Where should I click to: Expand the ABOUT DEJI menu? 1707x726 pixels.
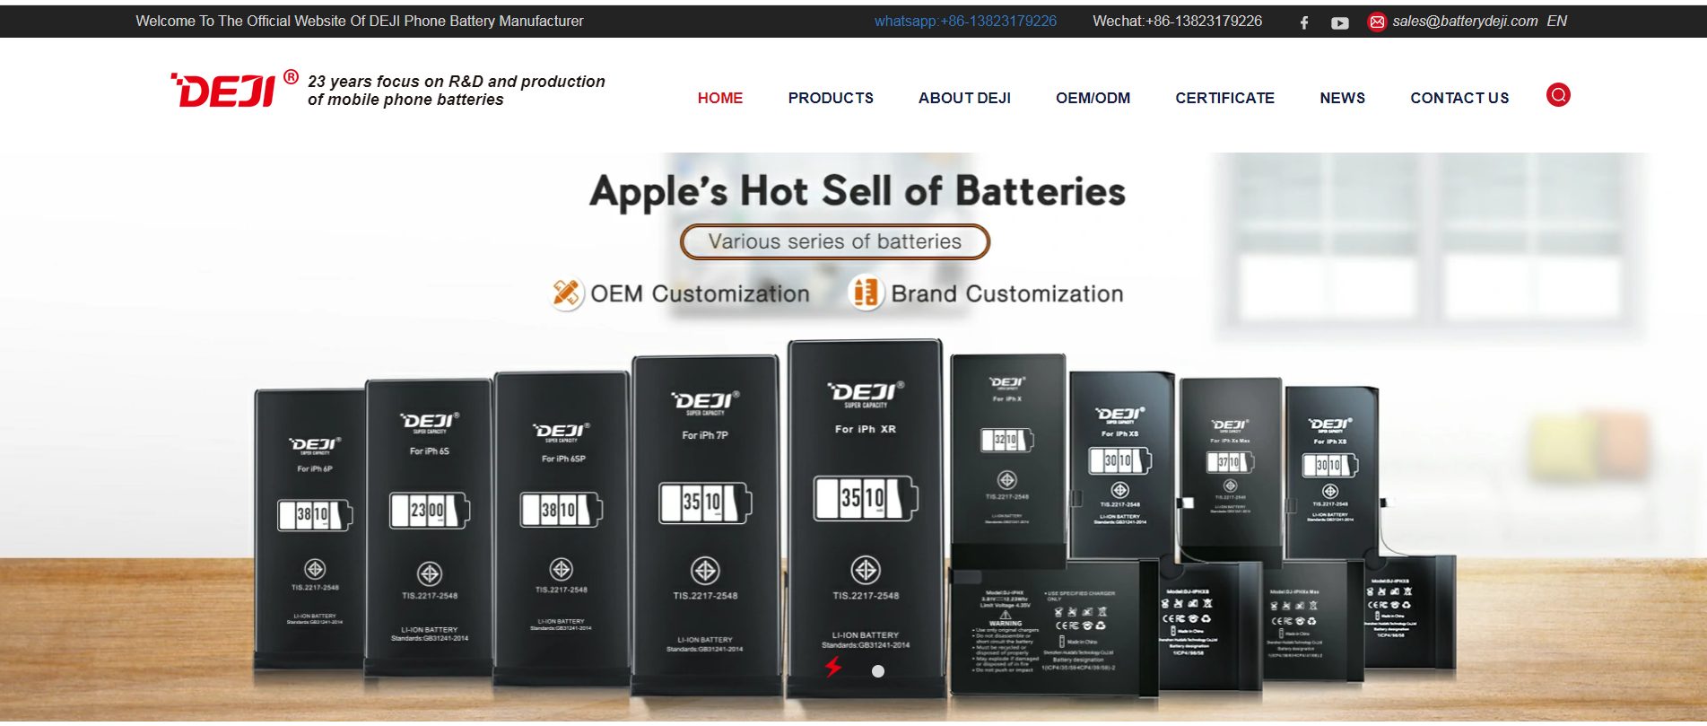(964, 98)
